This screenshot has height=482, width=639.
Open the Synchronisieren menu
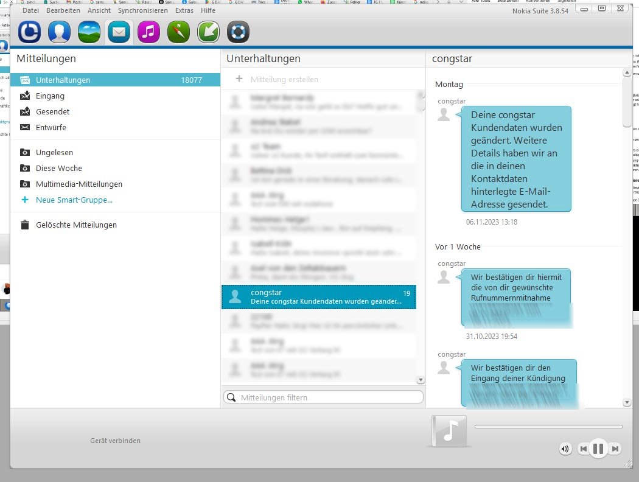pyautogui.click(x=143, y=10)
